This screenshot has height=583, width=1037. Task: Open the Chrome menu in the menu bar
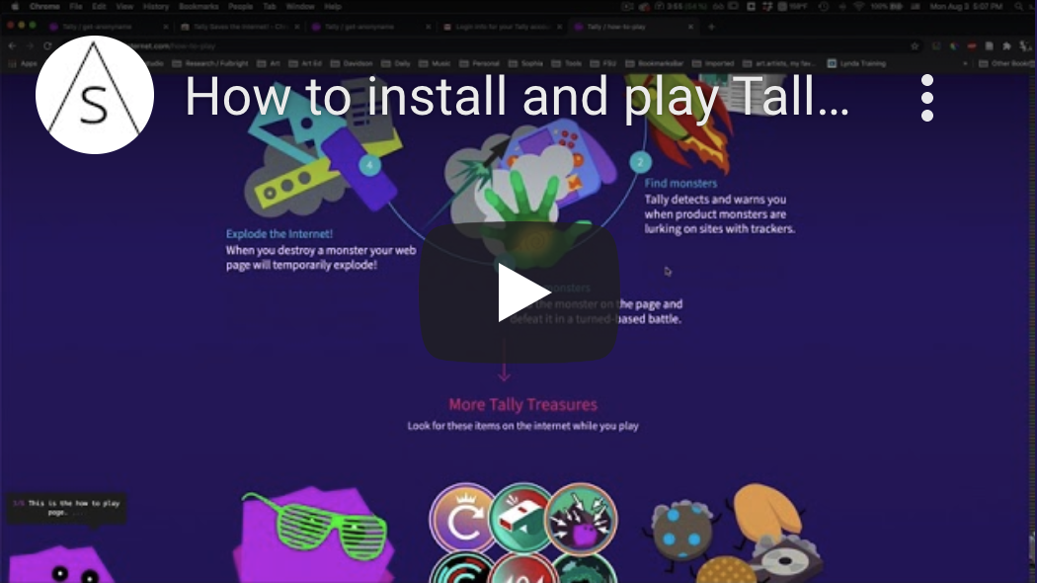pos(44,7)
